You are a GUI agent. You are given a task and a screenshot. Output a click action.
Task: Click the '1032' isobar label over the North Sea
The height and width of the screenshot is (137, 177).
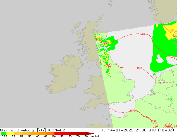(139, 68)
